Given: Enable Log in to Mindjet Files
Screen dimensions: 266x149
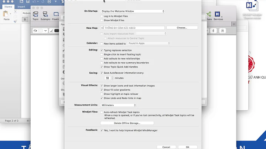Looking at the screenshot, I should tap(102, 16).
